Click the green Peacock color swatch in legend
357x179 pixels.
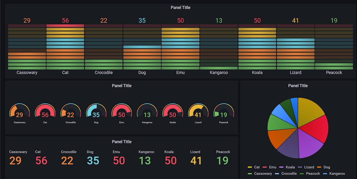302,173
